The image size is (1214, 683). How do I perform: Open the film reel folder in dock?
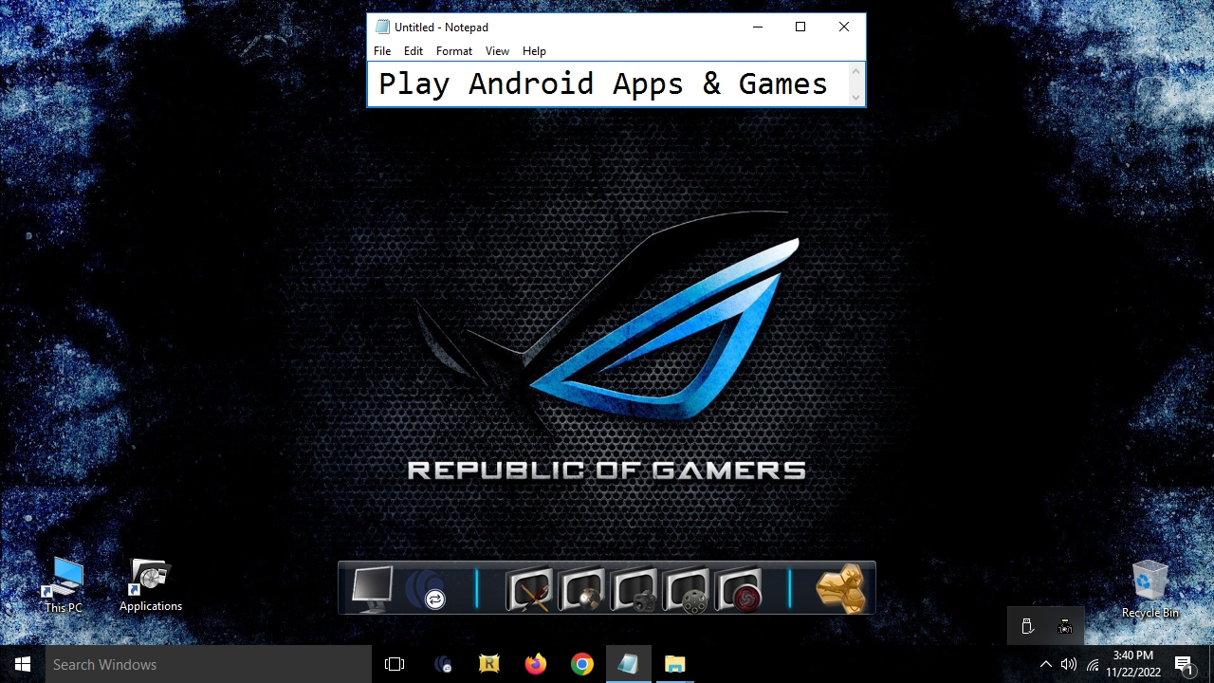[x=687, y=589]
